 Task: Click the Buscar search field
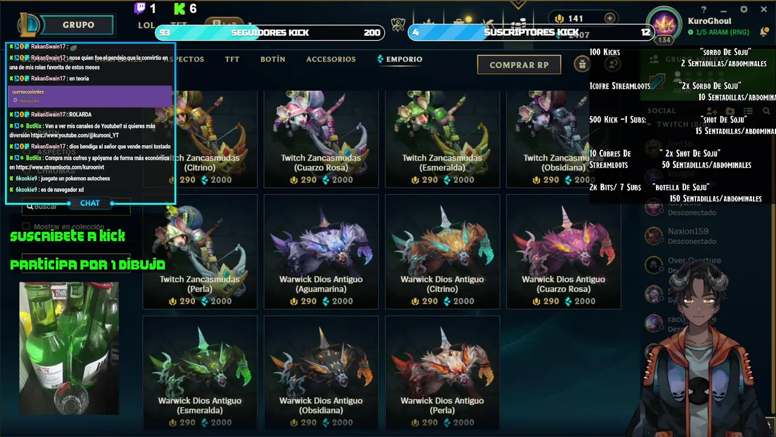[x=76, y=206]
